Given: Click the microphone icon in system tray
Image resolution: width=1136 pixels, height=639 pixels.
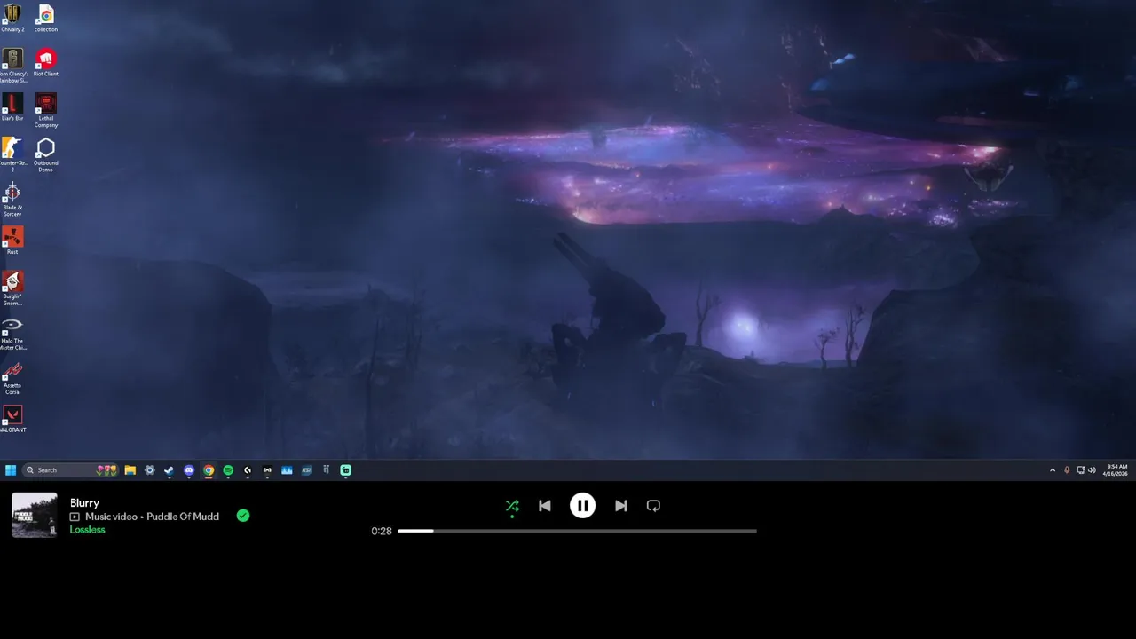Looking at the screenshot, I should tap(1067, 470).
